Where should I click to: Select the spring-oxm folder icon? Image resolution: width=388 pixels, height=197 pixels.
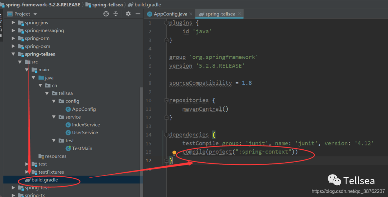tap(21, 47)
